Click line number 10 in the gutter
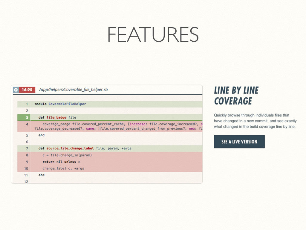Image resolution: width=306 pixels, height=230 pixels. [x=26, y=168]
